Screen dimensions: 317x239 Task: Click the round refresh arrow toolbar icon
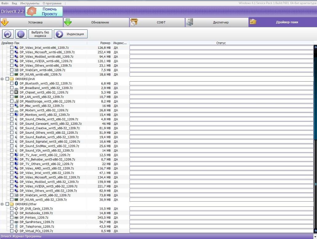coord(8,34)
